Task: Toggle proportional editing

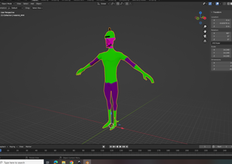Action: tap(127, 4)
